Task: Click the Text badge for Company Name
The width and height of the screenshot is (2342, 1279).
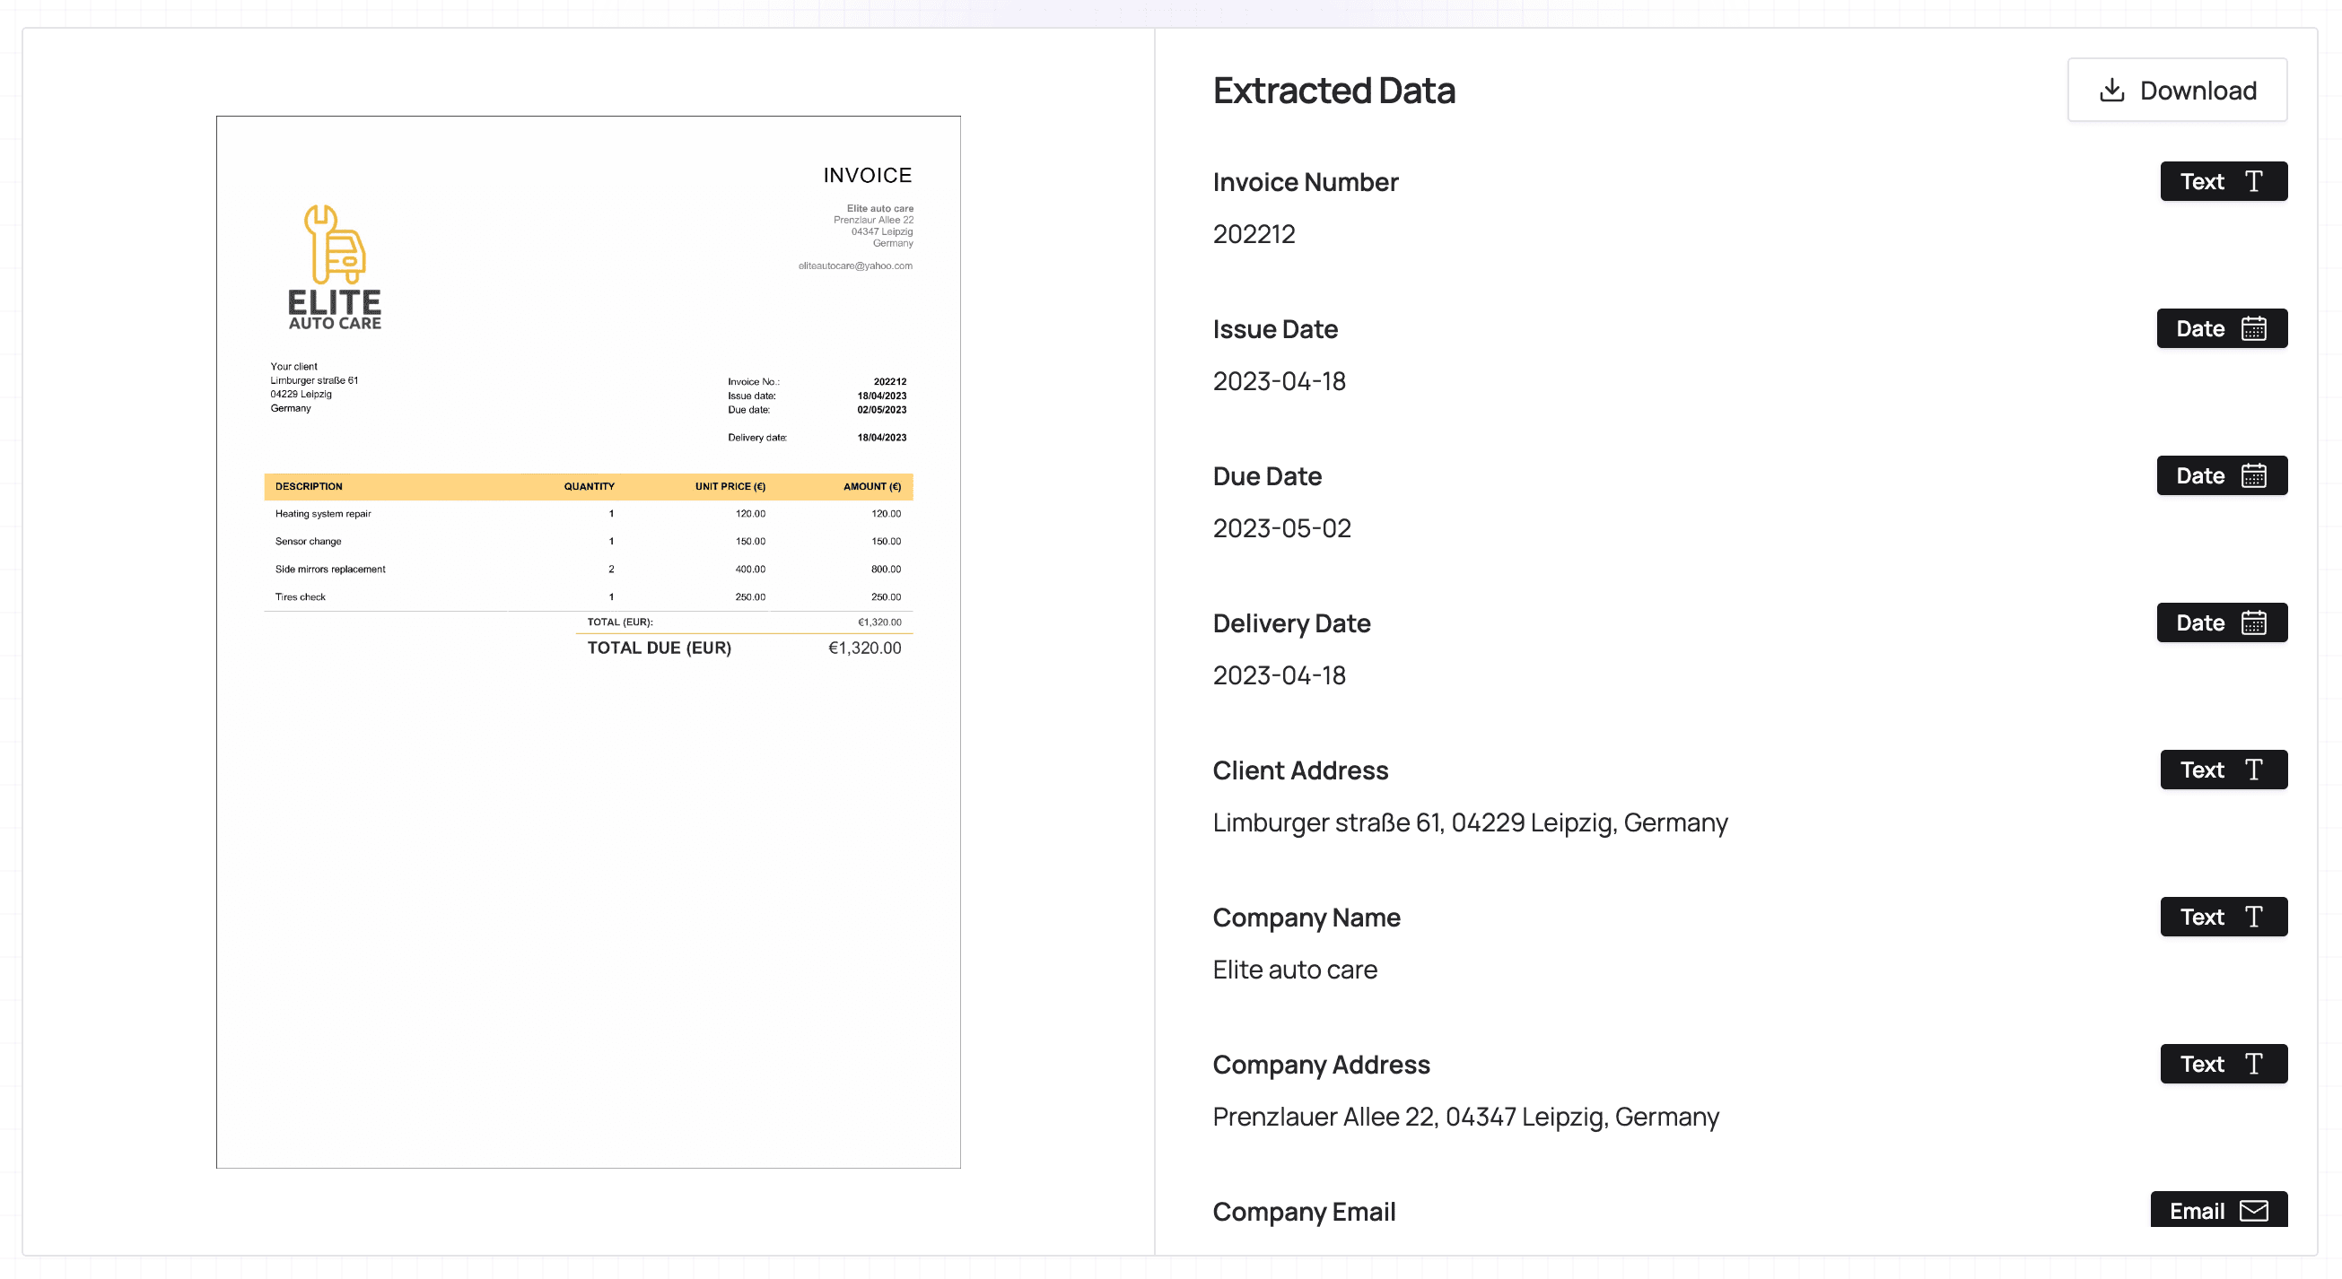Action: pos(2223,918)
